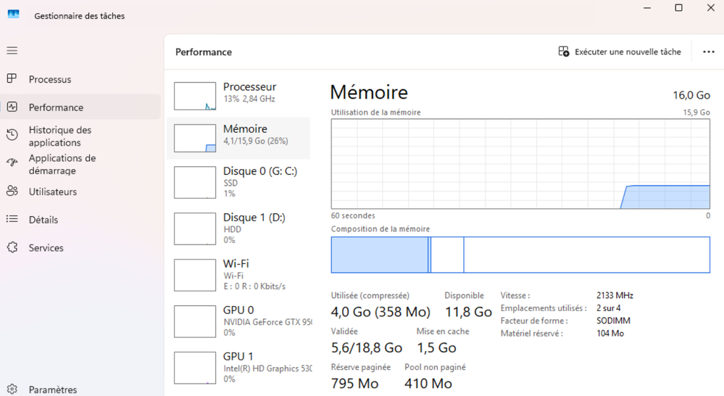The image size is (724, 396).
Task: Click Exécuter une nouvelle tâche
Action: tap(620, 52)
